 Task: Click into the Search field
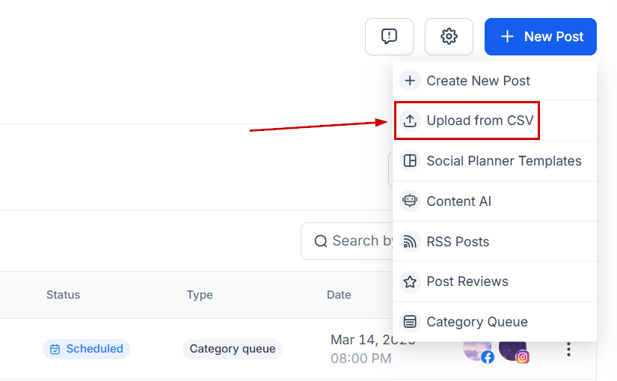tap(352, 241)
